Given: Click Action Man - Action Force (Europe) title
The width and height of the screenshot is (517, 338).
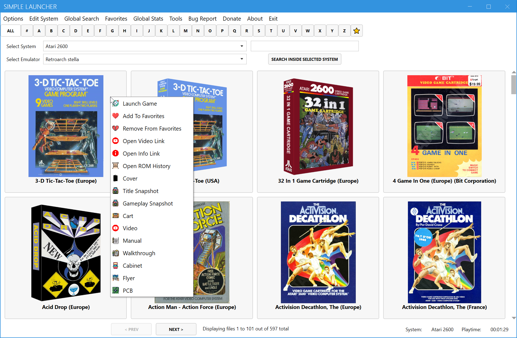Looking at the screenshot, I should point(192,307).
